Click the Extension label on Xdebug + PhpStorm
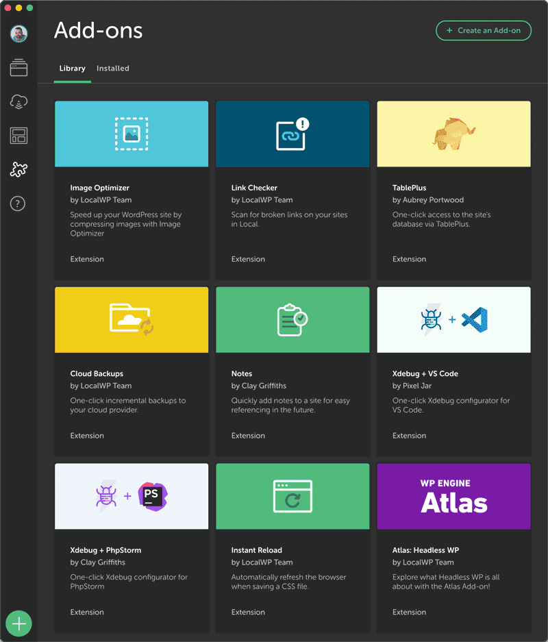Screen dimensions: 548x642 coord(87,612)
